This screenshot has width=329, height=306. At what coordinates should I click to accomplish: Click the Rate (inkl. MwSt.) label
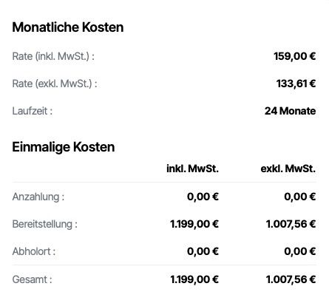(53, 56)
